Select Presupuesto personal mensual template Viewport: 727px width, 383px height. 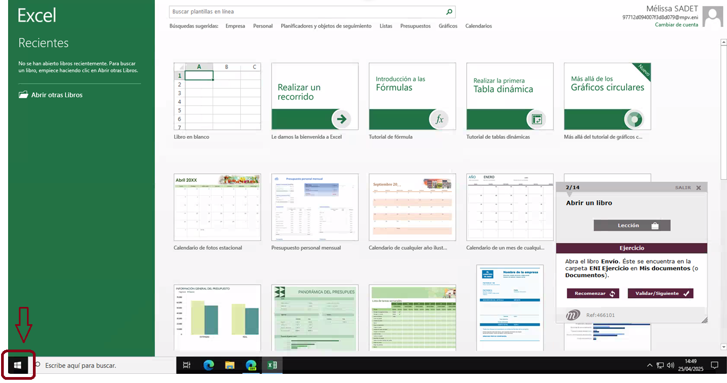coord(315,207)
